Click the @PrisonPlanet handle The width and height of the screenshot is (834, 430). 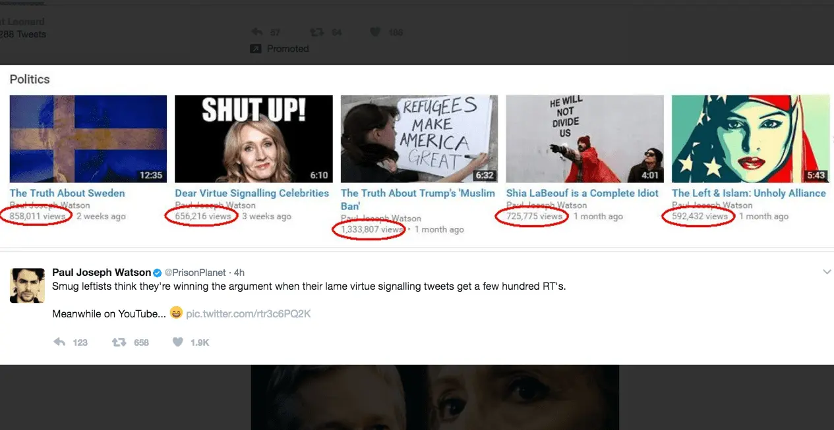tap(194, 273)
